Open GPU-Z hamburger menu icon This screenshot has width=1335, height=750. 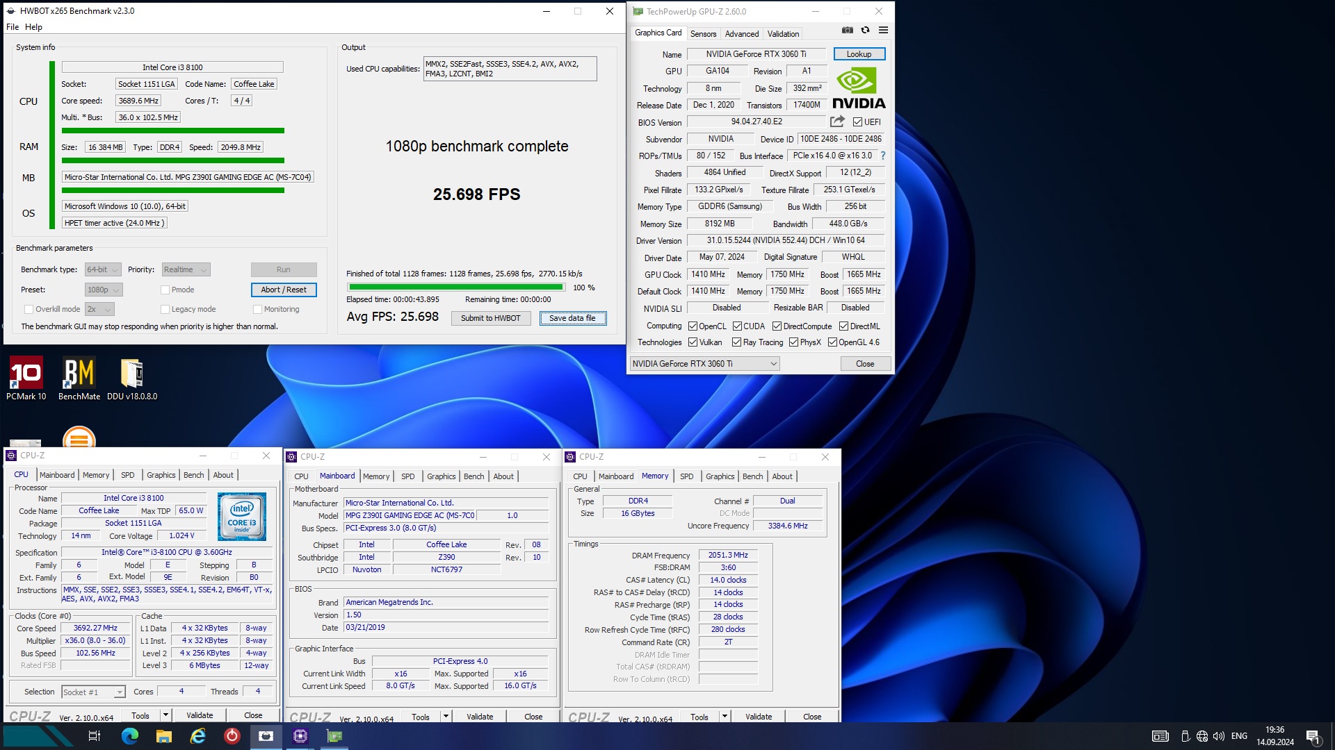click(883, 30)
